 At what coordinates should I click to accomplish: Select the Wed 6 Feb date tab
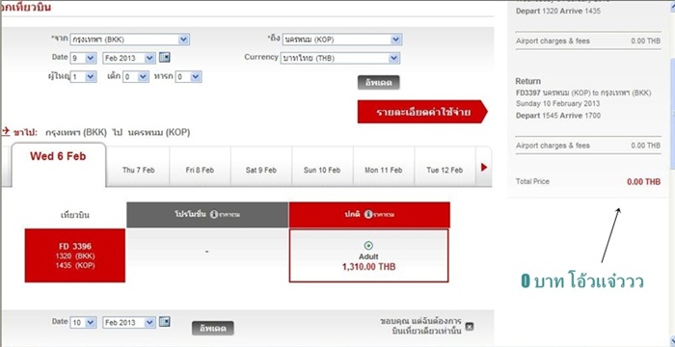pos(58,165)
